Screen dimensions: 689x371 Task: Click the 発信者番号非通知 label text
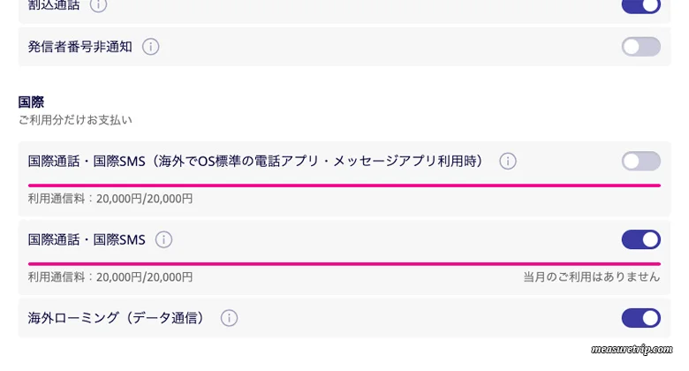[x=80, y=47]
